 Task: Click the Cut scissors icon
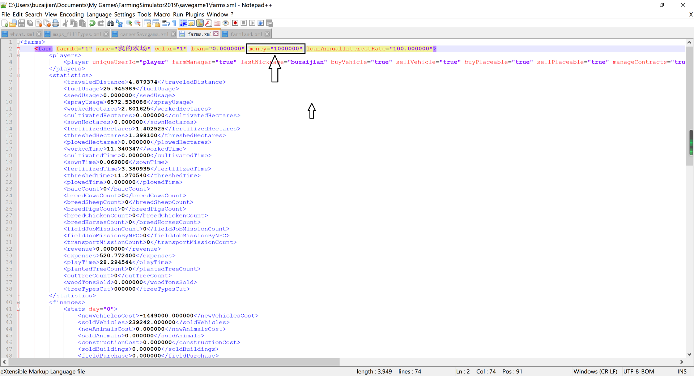65,23
